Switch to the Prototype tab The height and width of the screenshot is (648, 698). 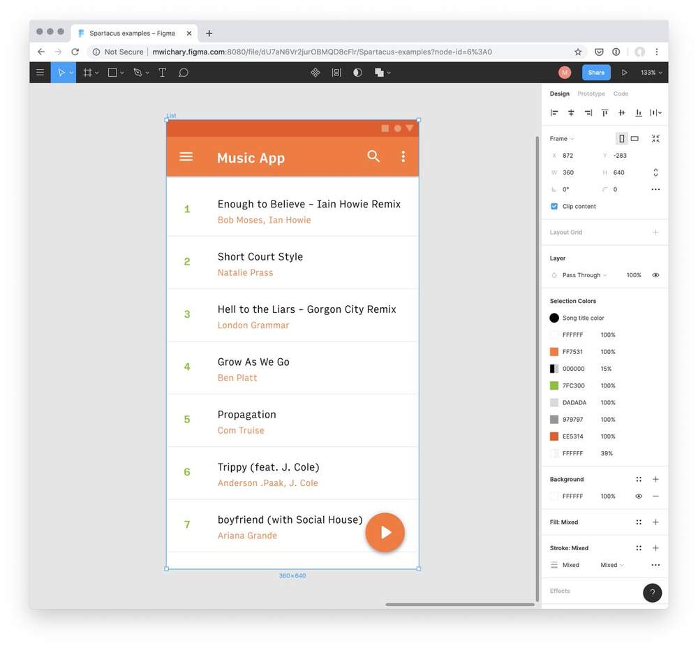click(591, 94)
